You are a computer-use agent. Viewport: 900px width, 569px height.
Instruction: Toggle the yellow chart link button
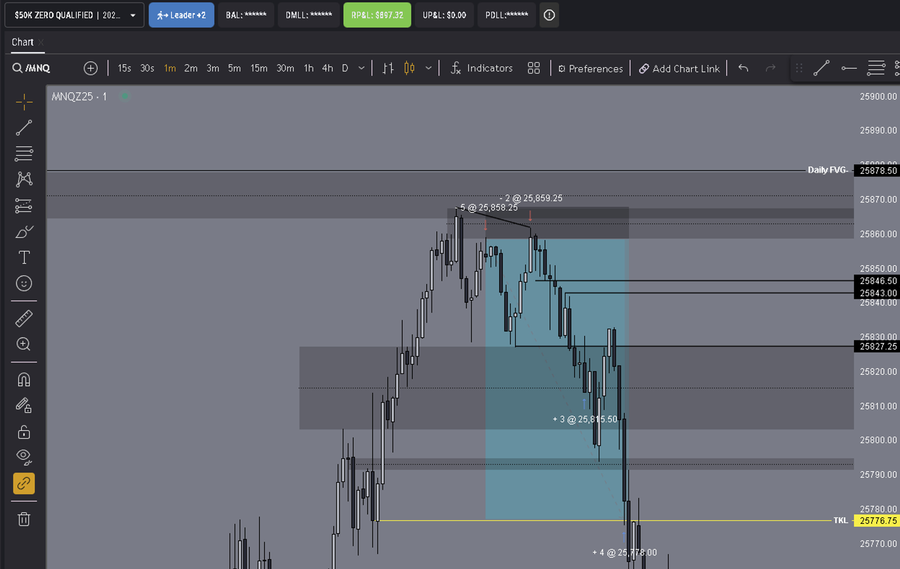point(24,483)
